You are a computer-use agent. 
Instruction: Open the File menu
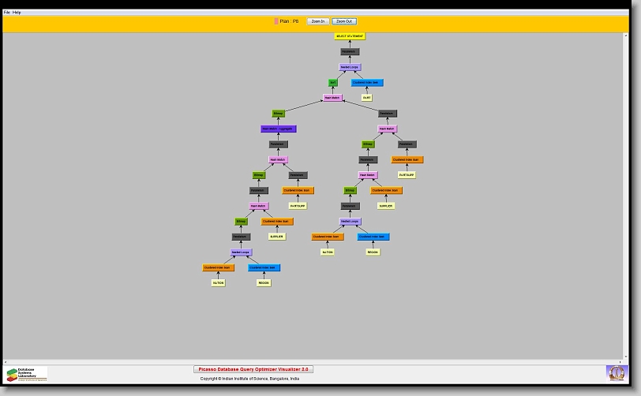7,13
